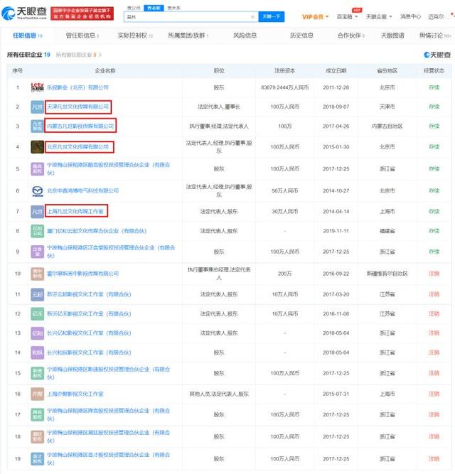
Task: Click the green tile icon in row 17
Action: [x=37, y=415]
